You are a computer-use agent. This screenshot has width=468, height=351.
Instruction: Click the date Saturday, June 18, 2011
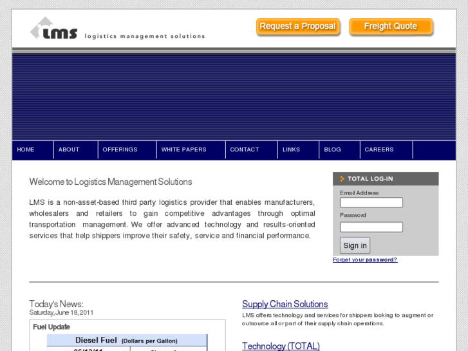pyautogui.click(x=61, y=313)
